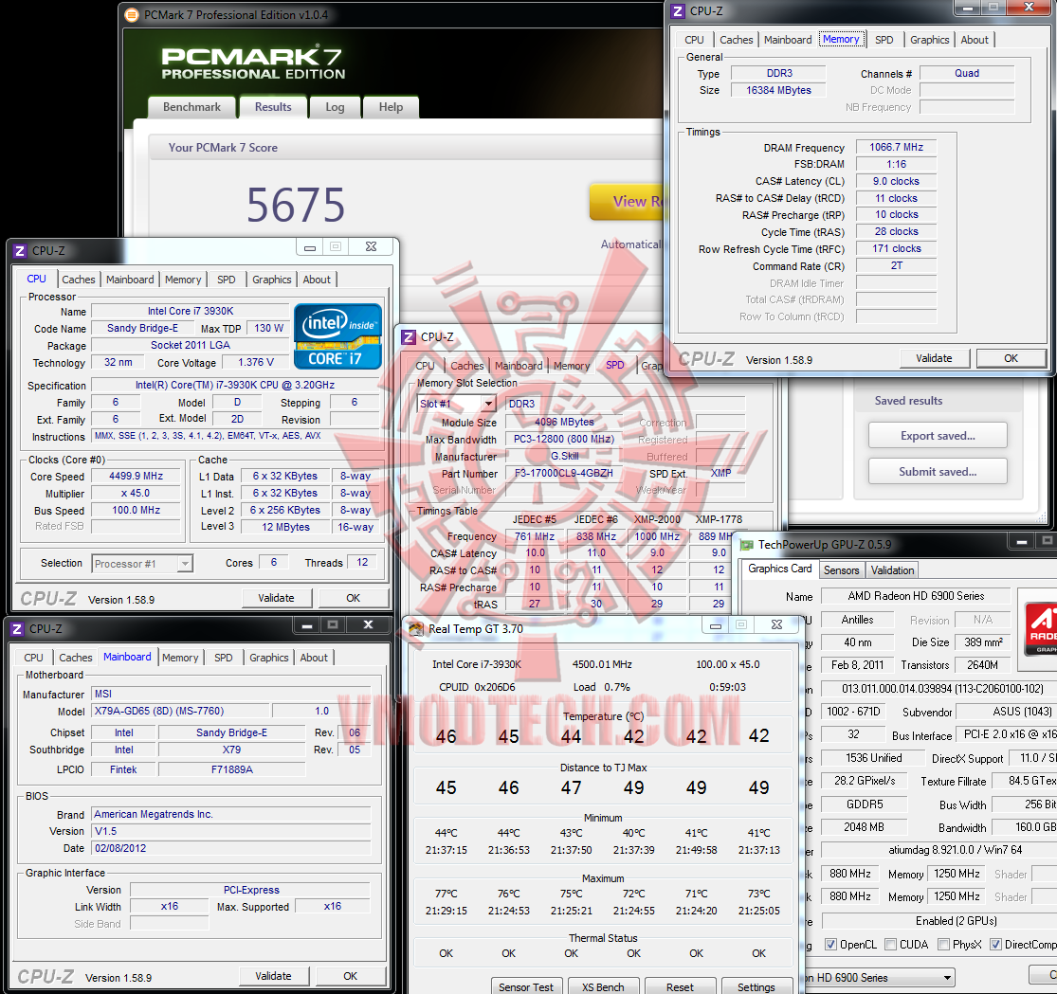Open the Processor #1 selection dropdown
This screenshot has width=1057, height=994.
[185, 564]
